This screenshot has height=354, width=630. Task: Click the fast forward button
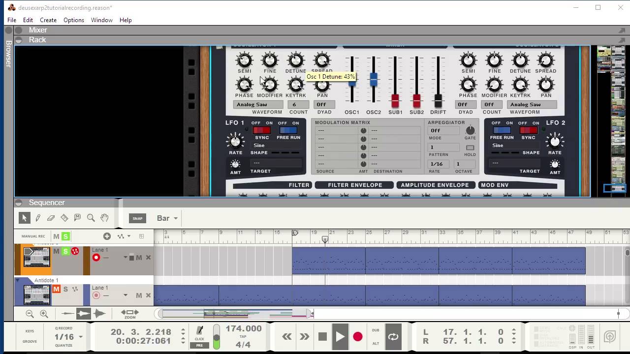(x=305, y=337)
